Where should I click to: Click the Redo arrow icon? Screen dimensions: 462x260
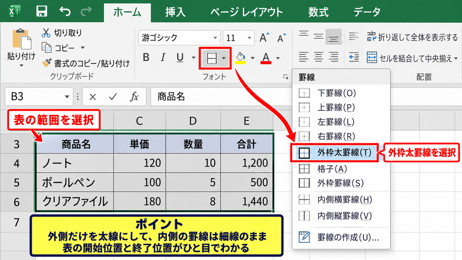(x=86, y=11)
